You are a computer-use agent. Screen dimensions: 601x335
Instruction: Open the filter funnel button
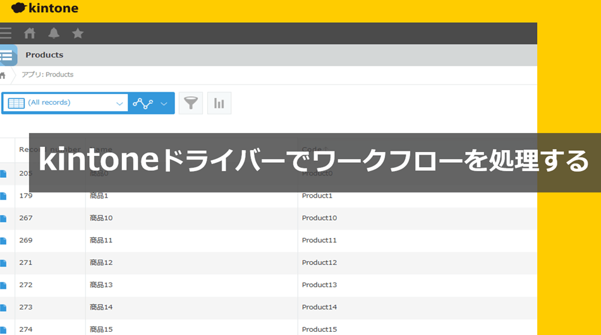191,103
